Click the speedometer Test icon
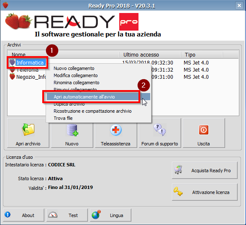Screen dimensions: 246x225 (53, 215)
